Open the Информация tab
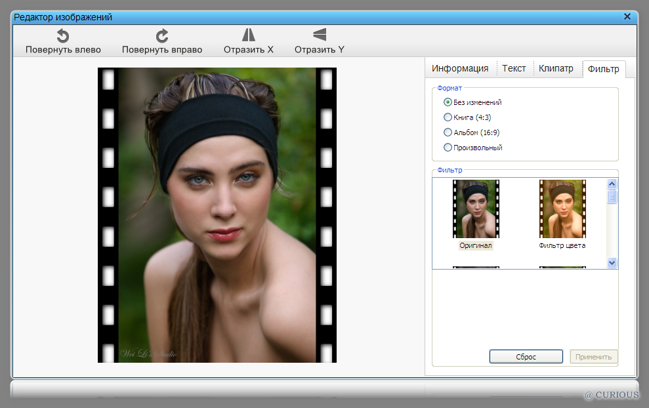Screen dimensions: 649x408 click(x=459, y=68)
